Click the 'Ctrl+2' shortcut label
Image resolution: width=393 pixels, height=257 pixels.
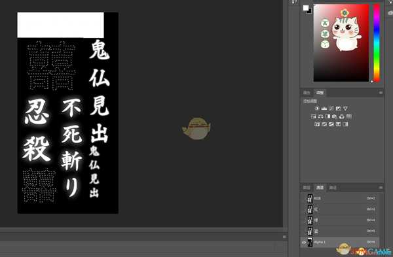[371, 198]
